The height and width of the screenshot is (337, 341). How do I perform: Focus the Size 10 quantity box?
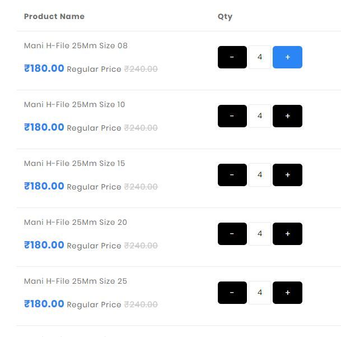(x=260, y=116)
